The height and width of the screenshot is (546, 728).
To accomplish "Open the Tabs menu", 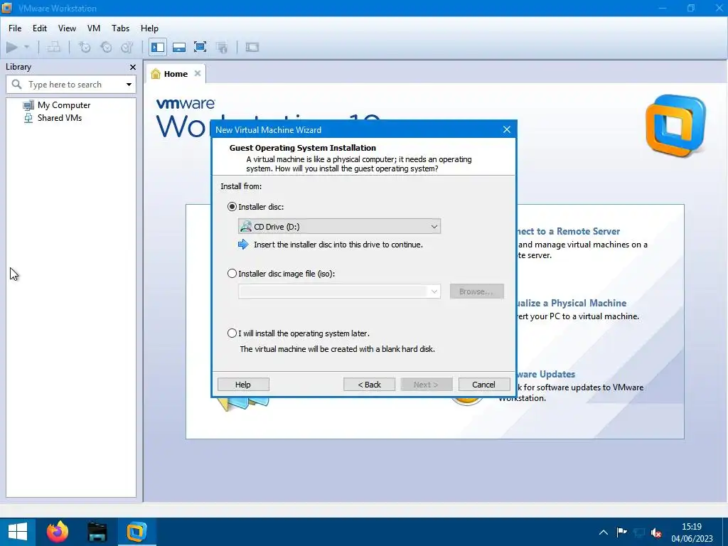I will (120, 28).
